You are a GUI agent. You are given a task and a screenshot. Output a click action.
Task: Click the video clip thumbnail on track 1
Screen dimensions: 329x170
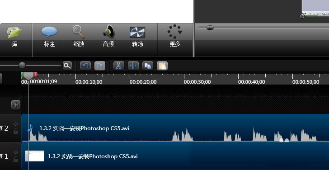coord(35,156)
